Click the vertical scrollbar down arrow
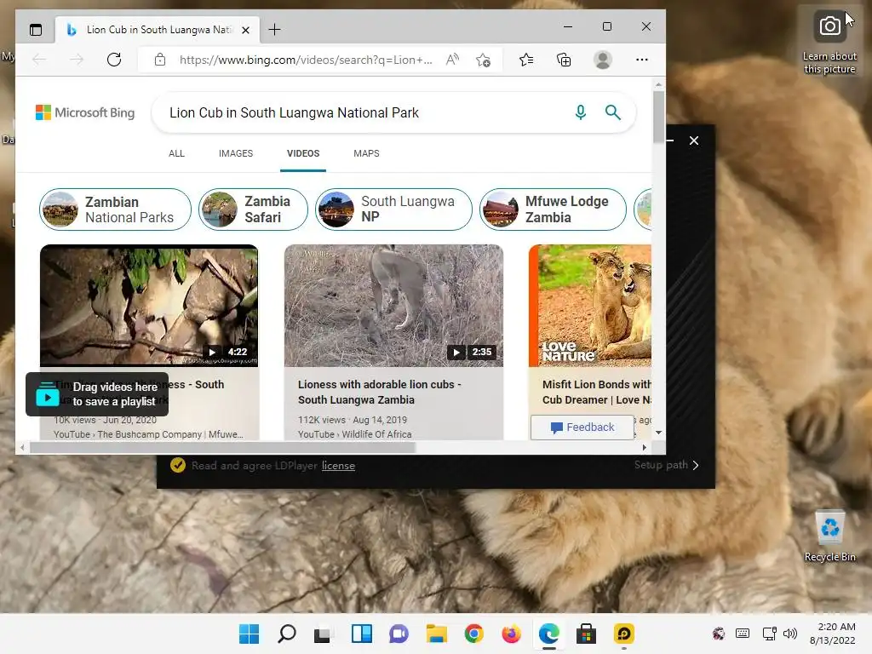 658,432
